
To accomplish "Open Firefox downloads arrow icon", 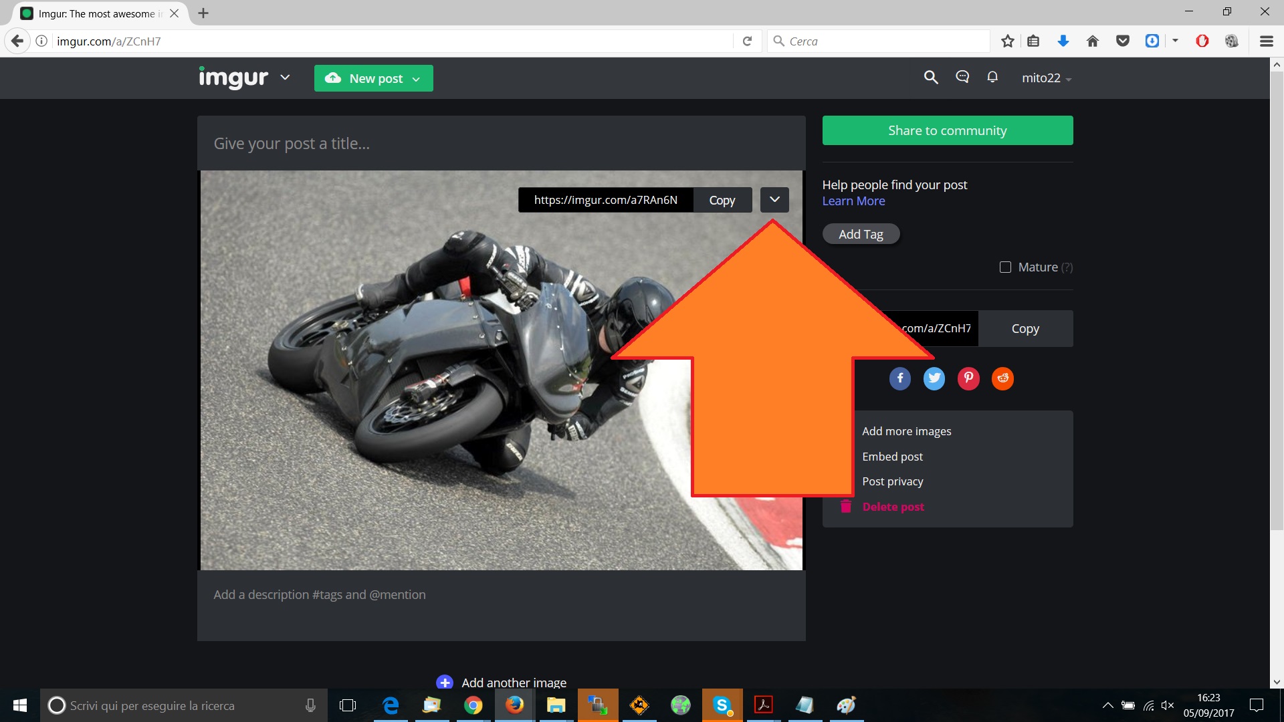I will [1063, 41].
